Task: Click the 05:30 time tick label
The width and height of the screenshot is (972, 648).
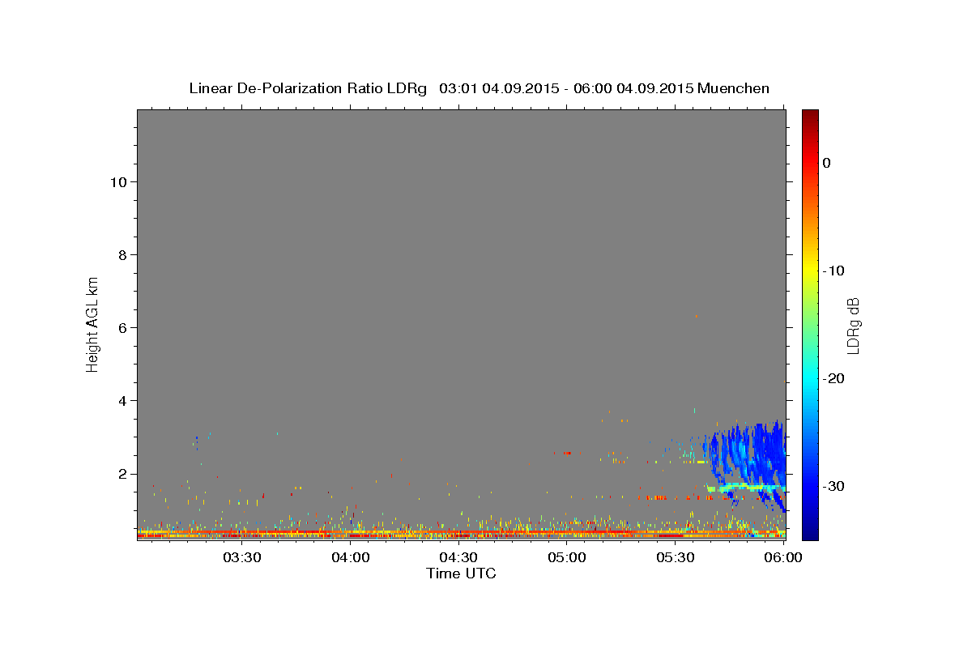Action: click(x=676, y=557)
